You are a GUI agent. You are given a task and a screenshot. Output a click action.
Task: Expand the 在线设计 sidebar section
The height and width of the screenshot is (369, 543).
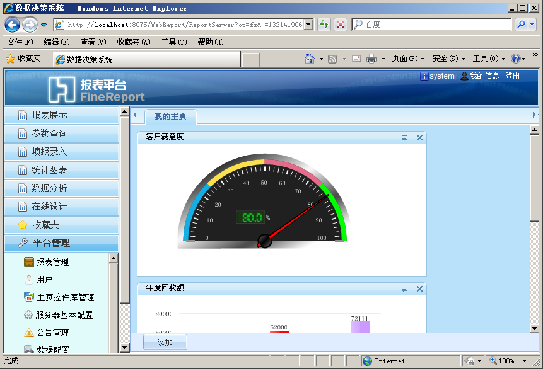(x=61, y=207)
